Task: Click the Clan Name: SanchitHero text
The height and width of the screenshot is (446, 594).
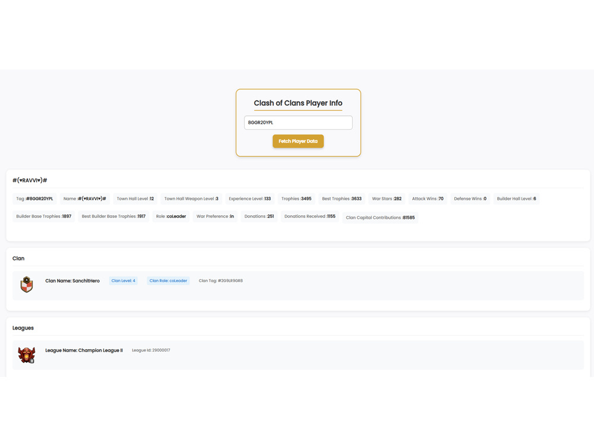Action: [x=72, y=281]
